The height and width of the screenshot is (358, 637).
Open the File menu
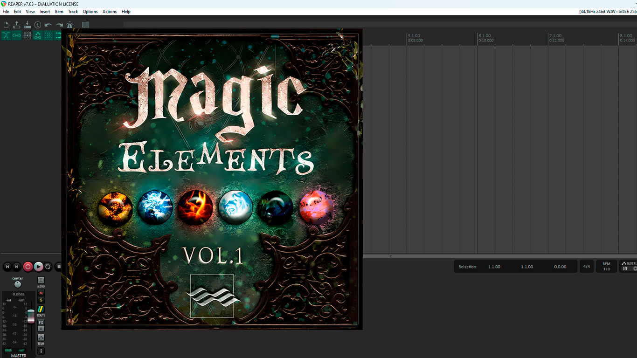pyautogui.click(x=6, y=12)
